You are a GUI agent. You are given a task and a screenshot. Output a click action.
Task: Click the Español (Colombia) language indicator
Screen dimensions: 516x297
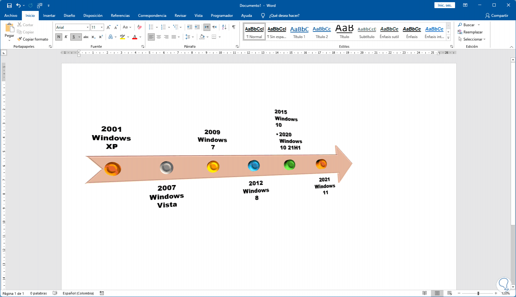click(78, 293)
